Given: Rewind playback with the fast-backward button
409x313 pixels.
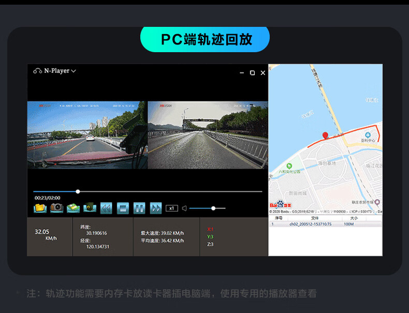Looking at the screenshot, I should [x=106, y=208].
